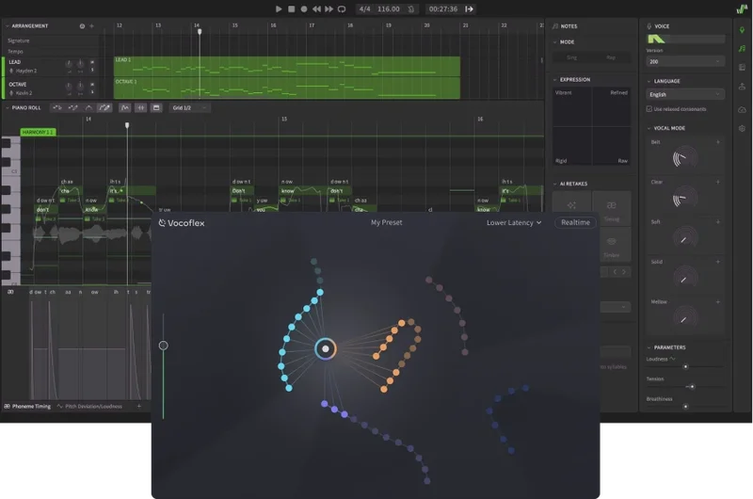Open the Lower Latency dropdown in Vocoflex
Screen dimensions: 753x499
(514, 222)
